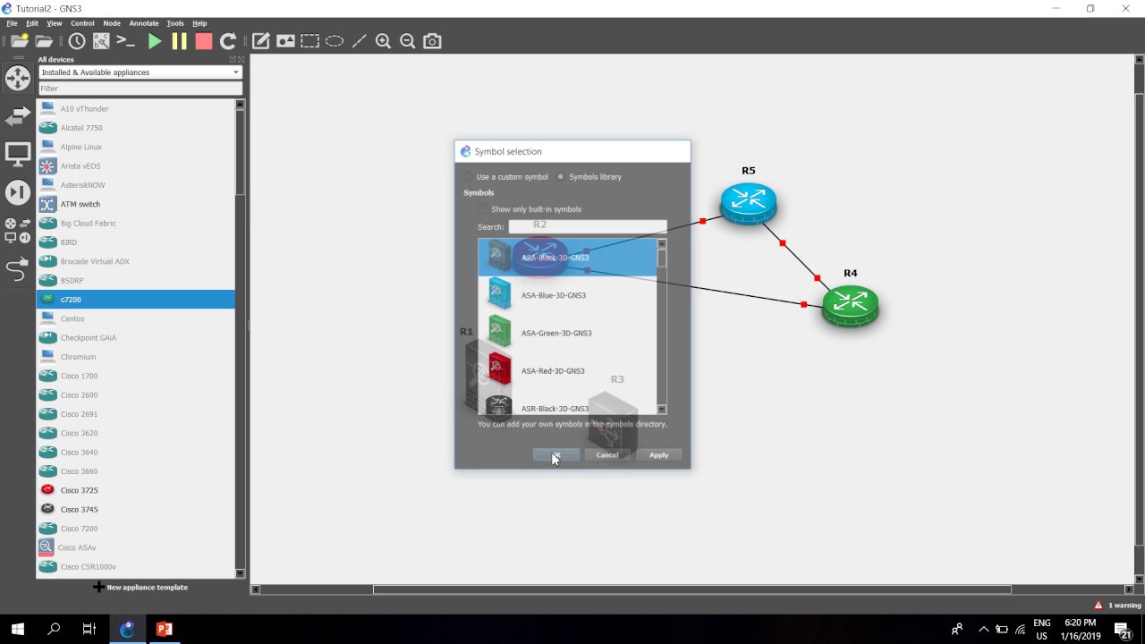
Task: Open the Annotate menu
Action: (x=144, y=23)
